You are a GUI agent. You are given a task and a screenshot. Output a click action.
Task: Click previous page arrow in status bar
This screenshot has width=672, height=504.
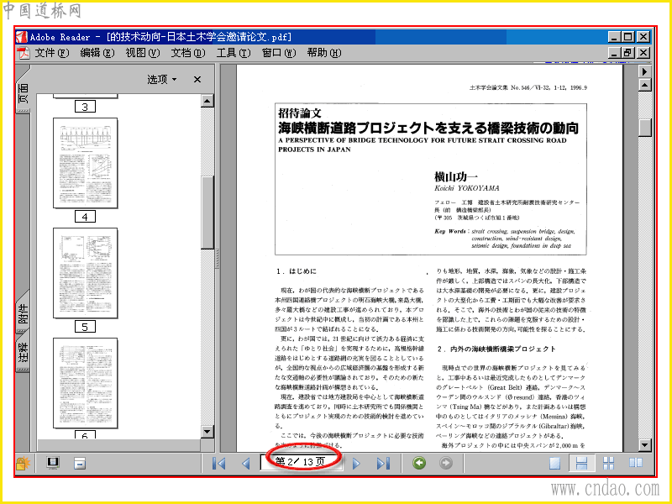[x=246, y=464]
